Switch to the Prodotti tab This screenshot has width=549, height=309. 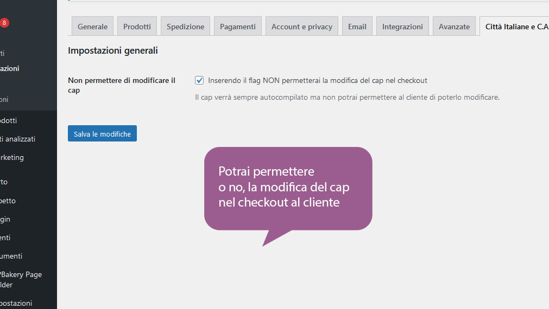(x=137, y=26)
